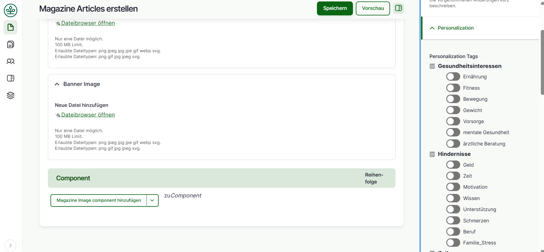Click the panel layout sidebar icon
544x252 pixels.
pos(10,78)
